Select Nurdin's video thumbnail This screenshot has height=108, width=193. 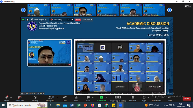click(39, 10)
